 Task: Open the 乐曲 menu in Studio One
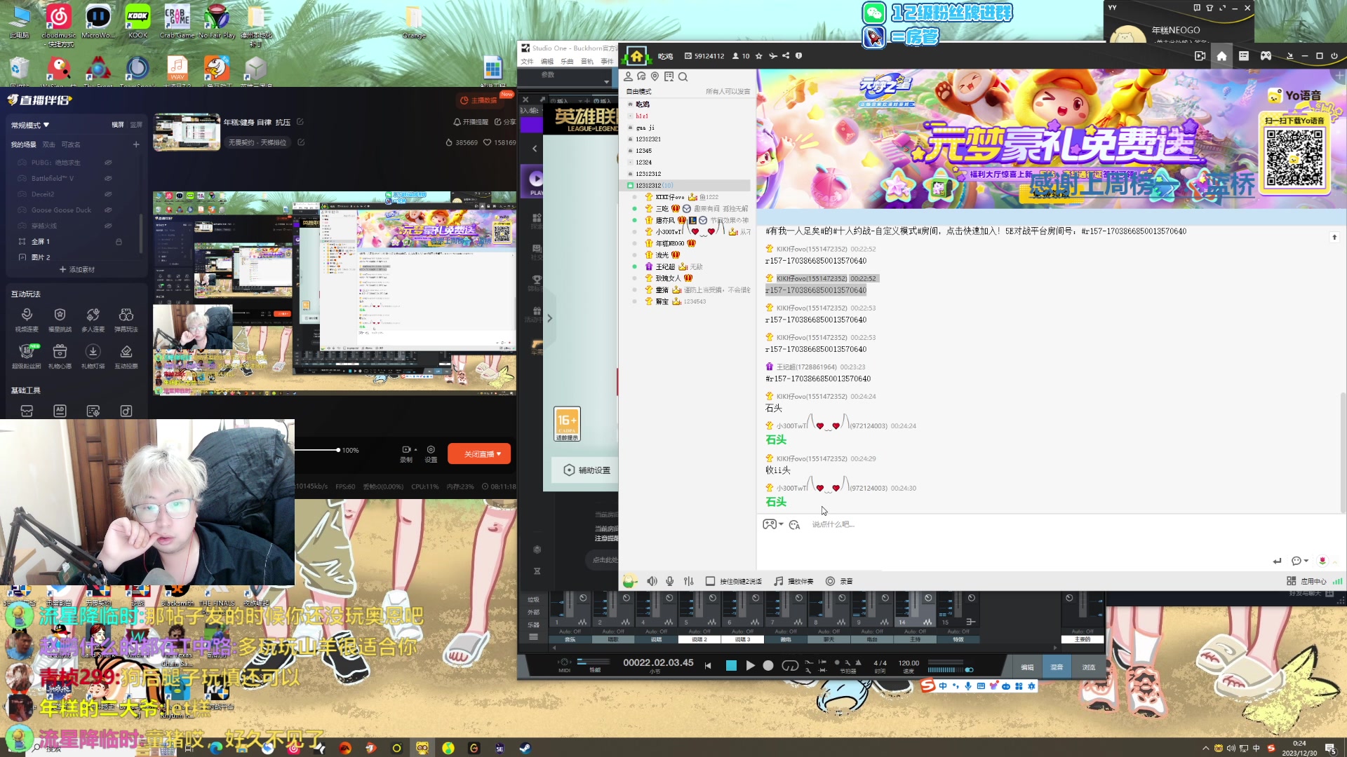(x=567, y=62)
